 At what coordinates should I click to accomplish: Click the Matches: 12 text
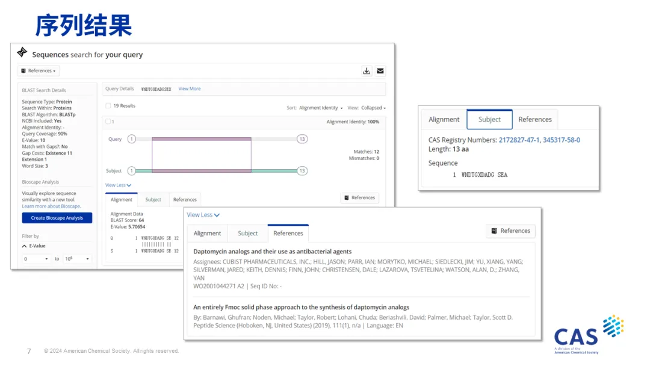(367, 152)
